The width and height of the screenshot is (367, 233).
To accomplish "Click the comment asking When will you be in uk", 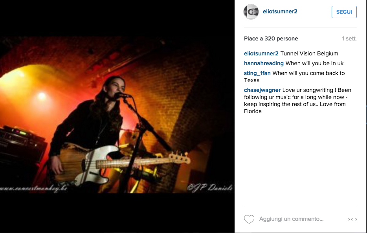I will pos(315,63).
